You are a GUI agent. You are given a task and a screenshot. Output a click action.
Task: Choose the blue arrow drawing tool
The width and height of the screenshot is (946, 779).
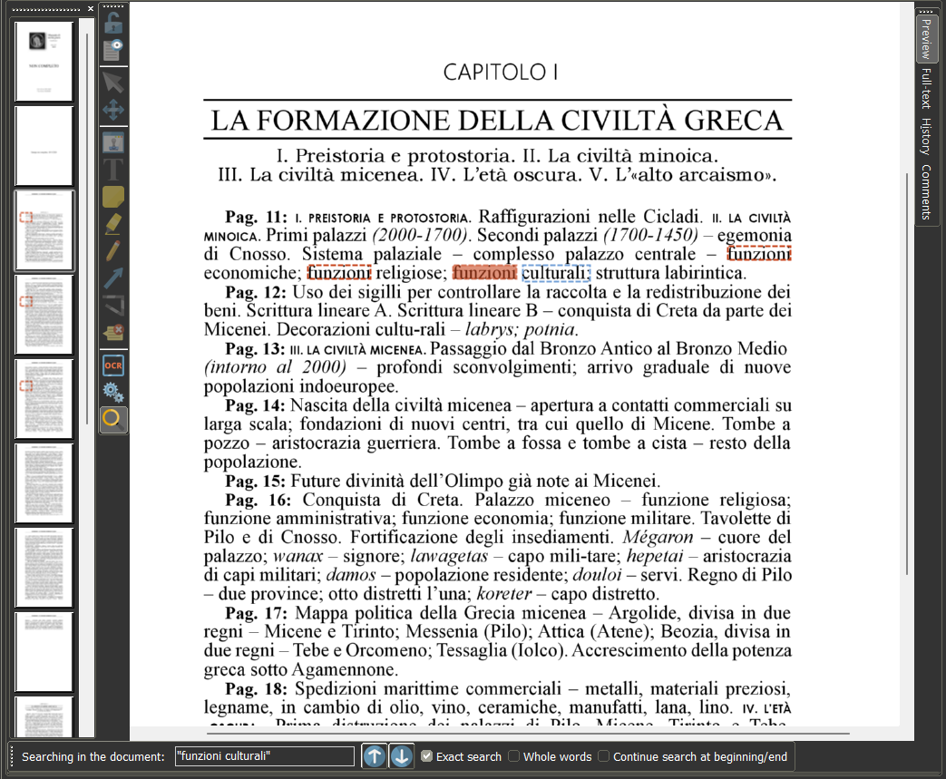[112, 278]
